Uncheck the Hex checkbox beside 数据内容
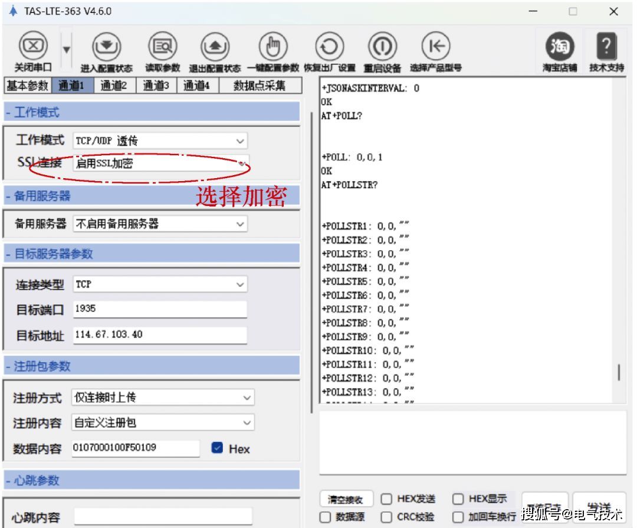 point(217,448)
